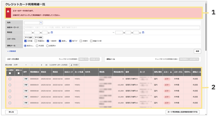The height and width of the screenshot is (116, 217).
Task: Click the 社員 employee input field
Action: pyautogui.click(x=32, y=23)
